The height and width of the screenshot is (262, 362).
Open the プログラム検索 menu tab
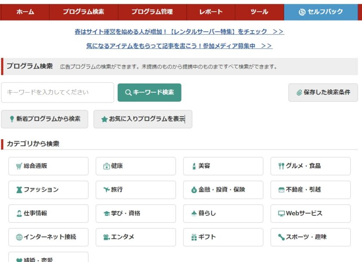[x=84, y=12]
